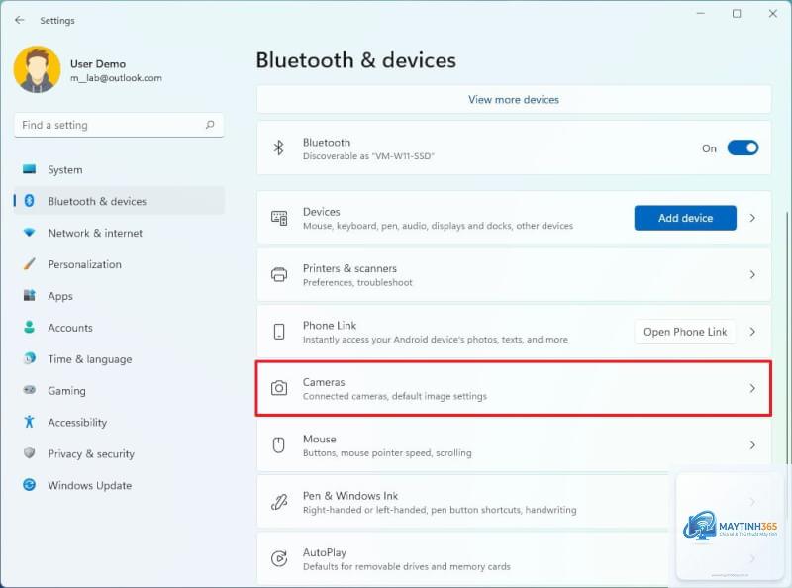Open the Accounts category

(119, 327)
